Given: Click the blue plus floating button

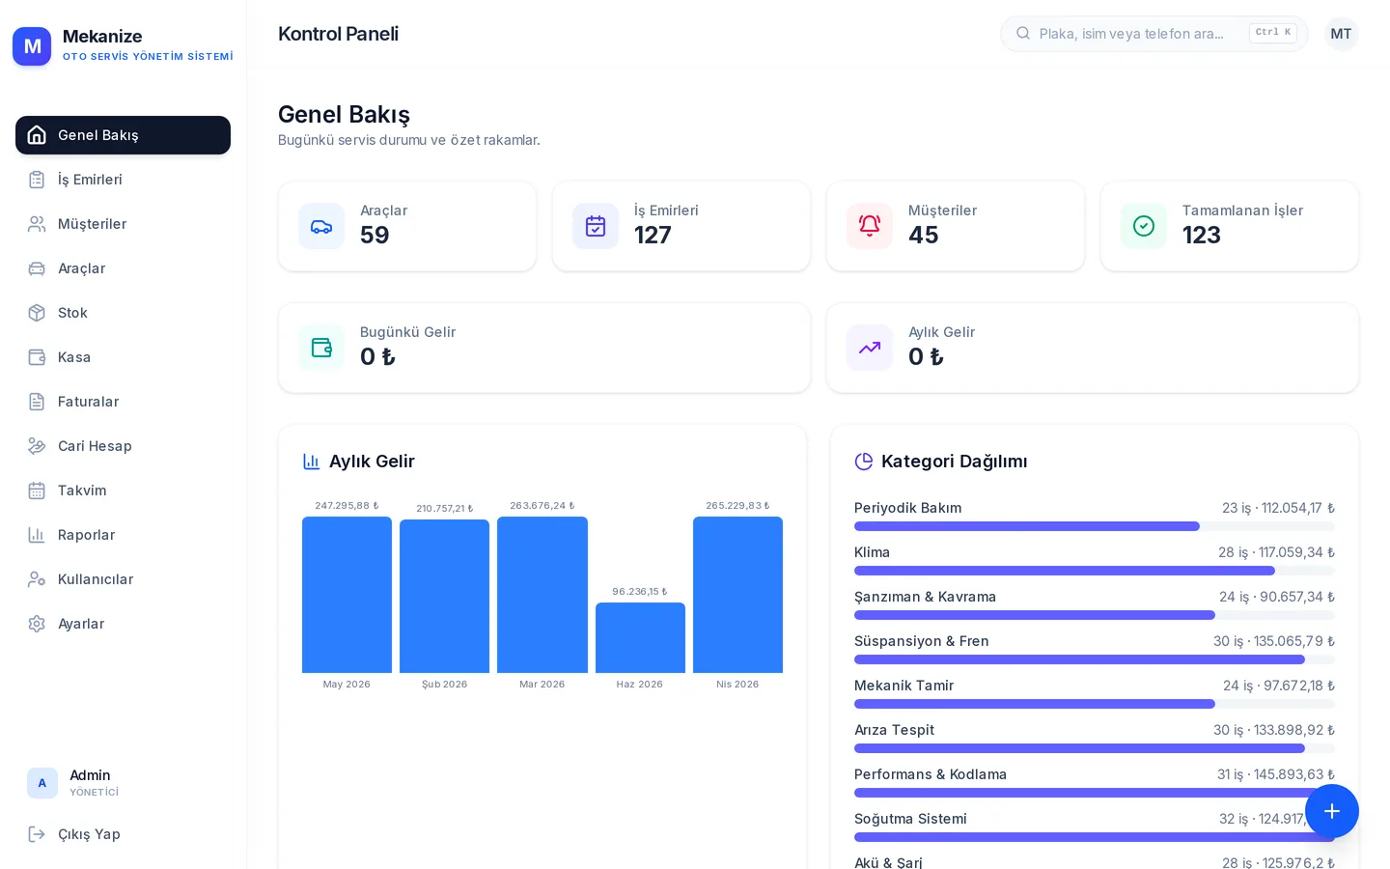Looking at the screenshot, I should 1332,811.
